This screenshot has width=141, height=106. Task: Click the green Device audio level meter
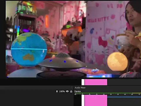click(x=108, y=93)
